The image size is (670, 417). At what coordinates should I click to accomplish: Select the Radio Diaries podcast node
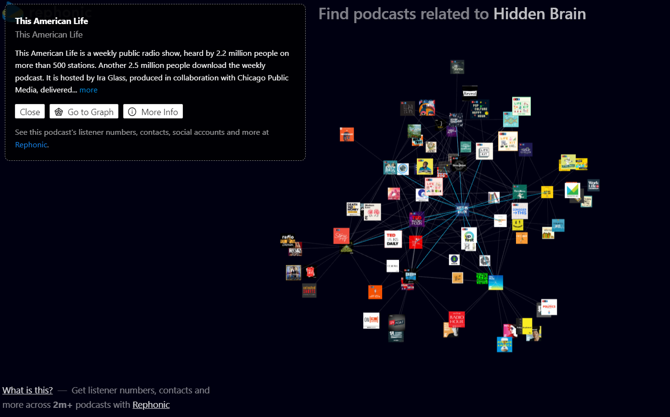click(288, 240)
